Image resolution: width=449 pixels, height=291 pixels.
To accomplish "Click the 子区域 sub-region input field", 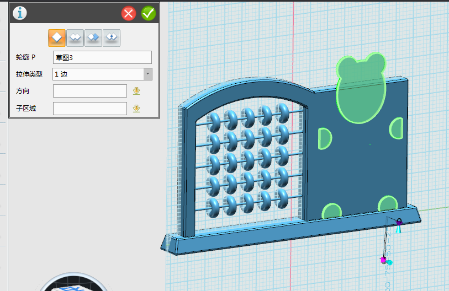I will tap(90, 109).
